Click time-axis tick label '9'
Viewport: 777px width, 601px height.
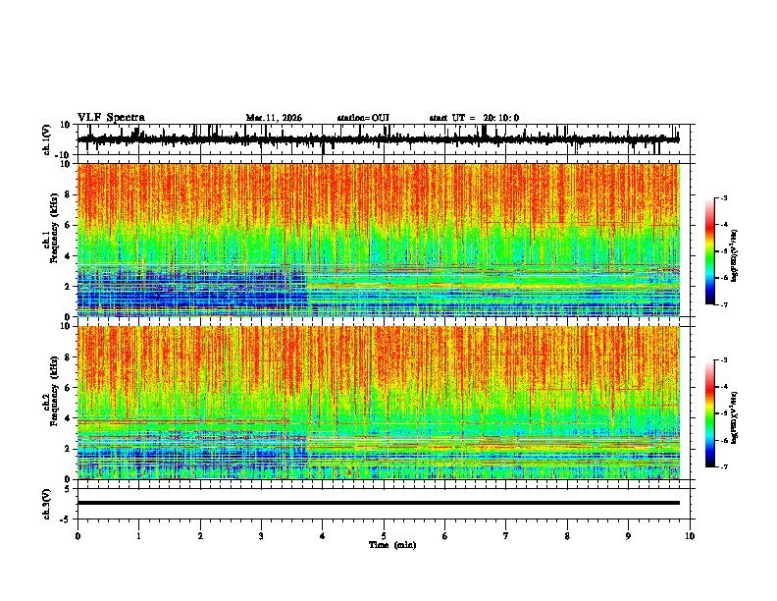(x=628, y=536)
